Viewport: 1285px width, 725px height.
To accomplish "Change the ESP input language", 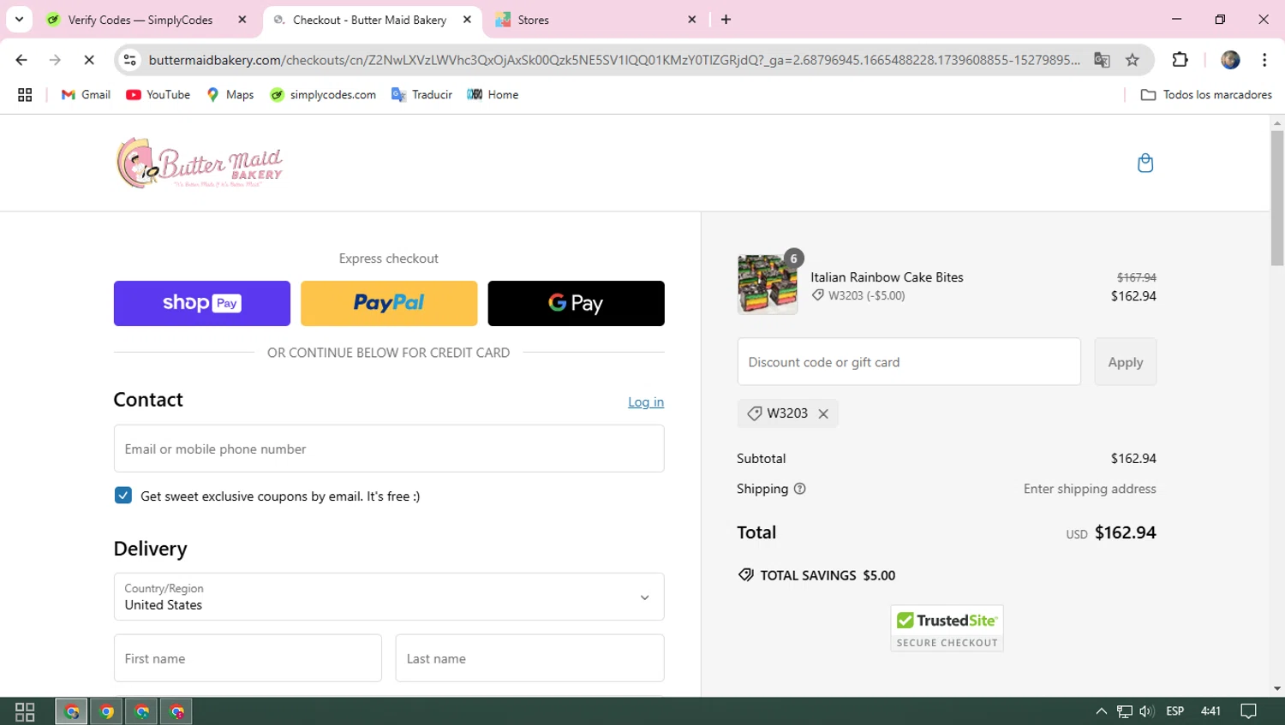I will pyautogui.click(x=1175, y=711).
